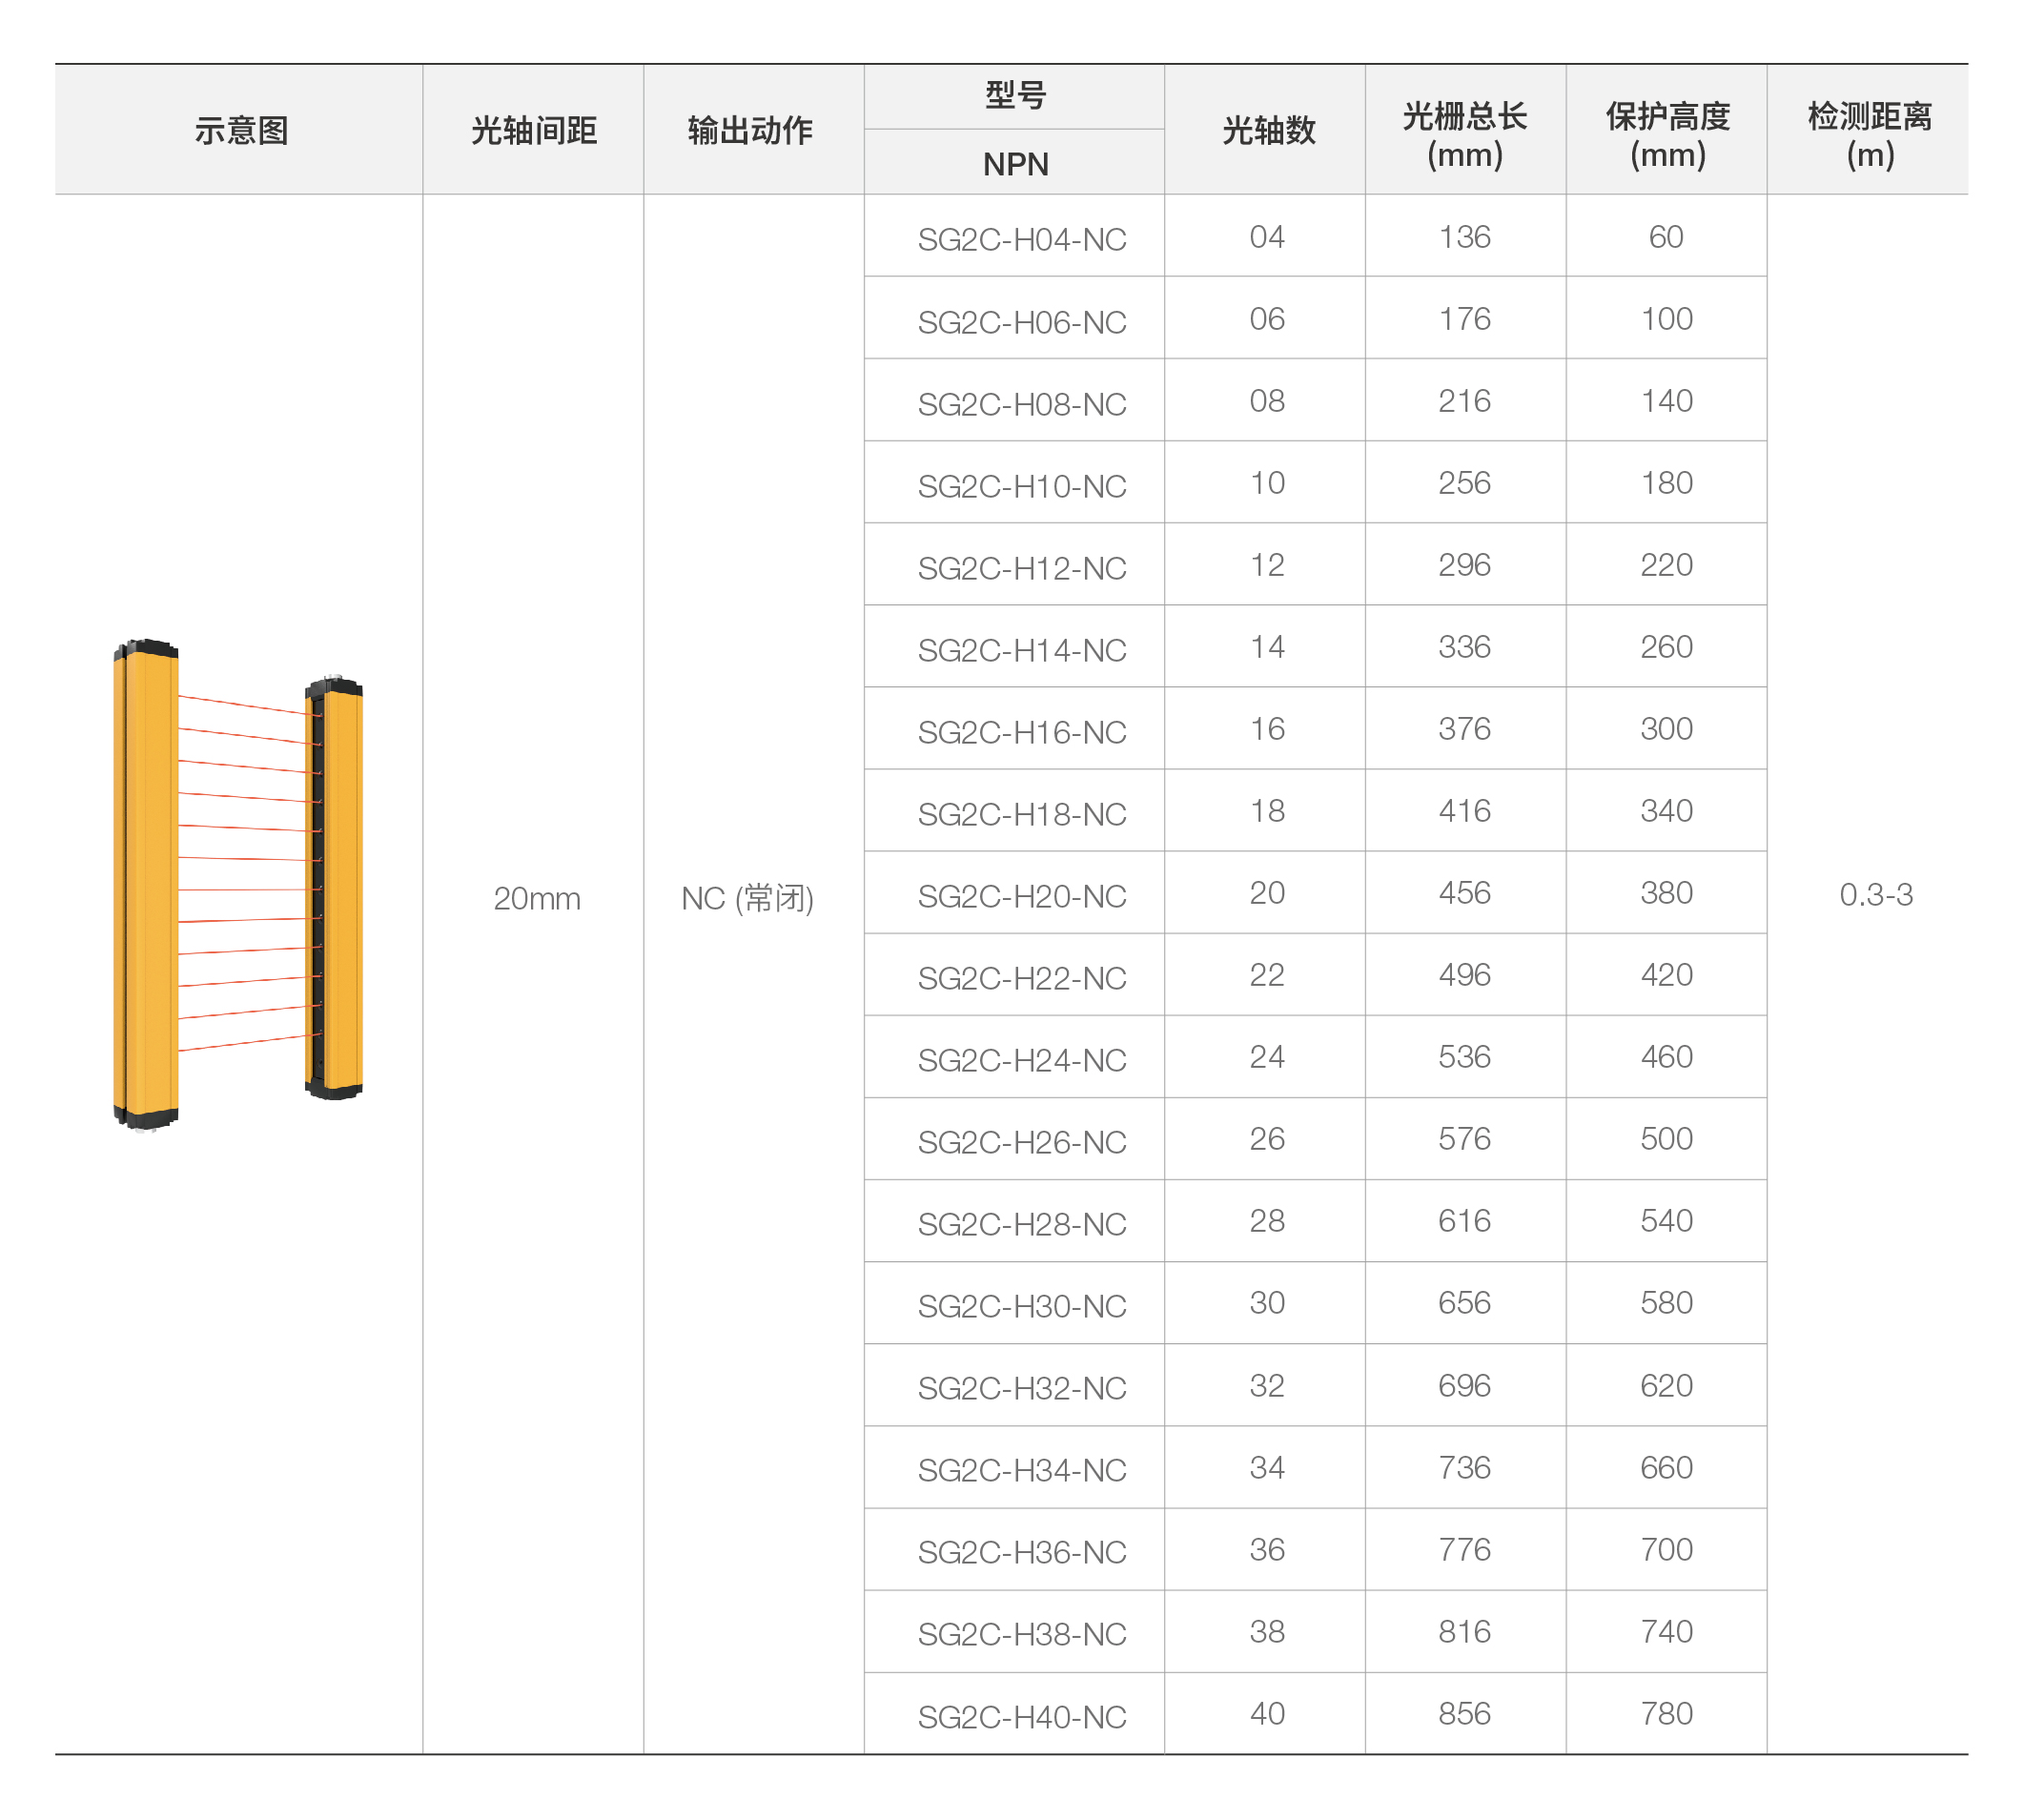The height and width of the screenshot is (1820, 2024).
Task: Click the NPN sub-header cell
Action: pos(1015,164)
